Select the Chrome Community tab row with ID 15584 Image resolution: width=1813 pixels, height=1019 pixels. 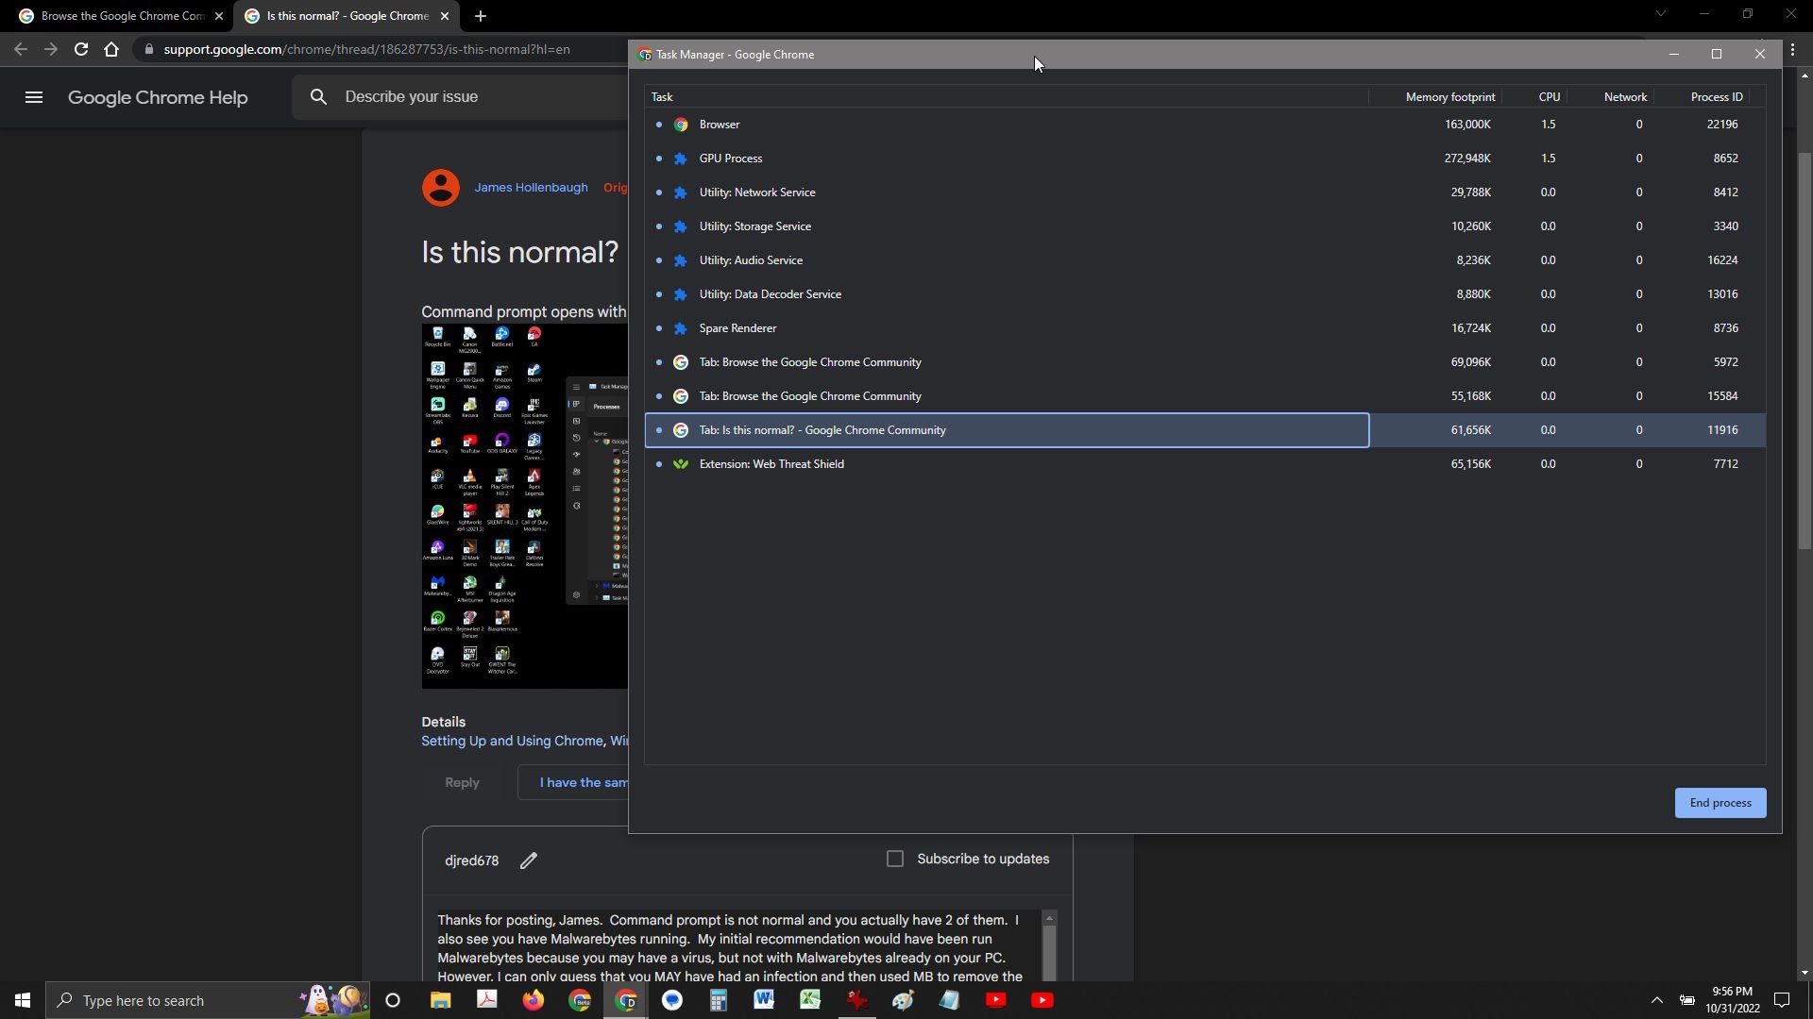coord(1205,396)
